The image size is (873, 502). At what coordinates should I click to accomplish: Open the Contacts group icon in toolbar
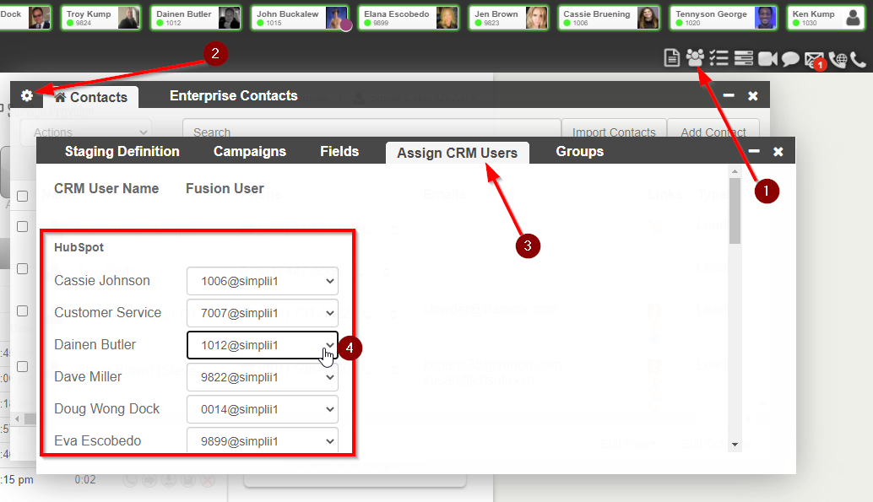click(694, 57)
